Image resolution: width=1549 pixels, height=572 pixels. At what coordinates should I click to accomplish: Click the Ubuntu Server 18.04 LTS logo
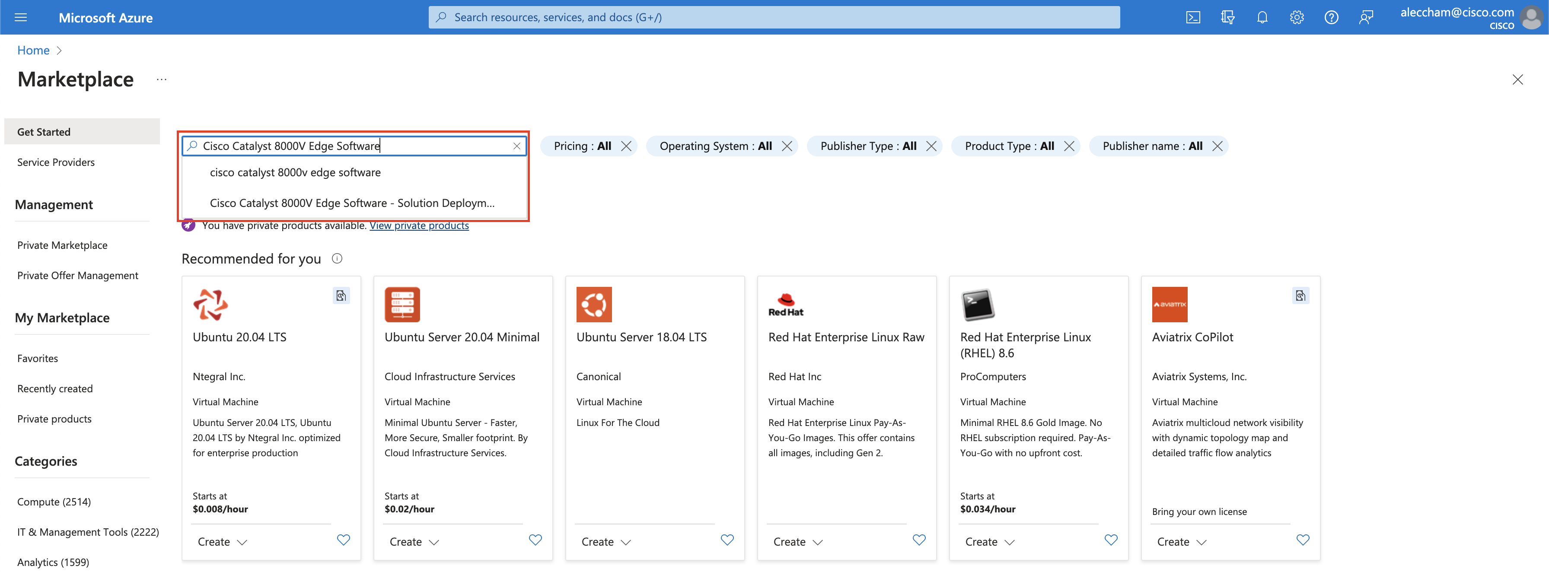coord(594,305)
